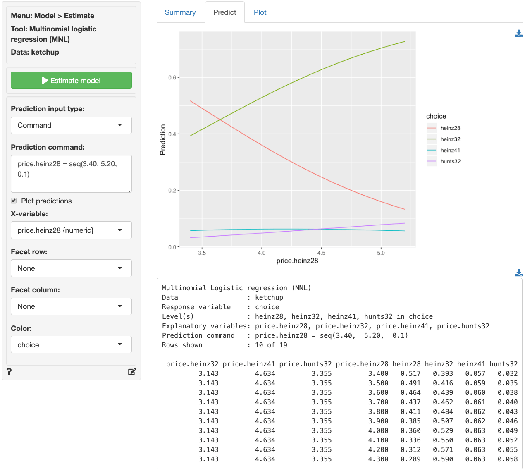The image size is (525, 471).
Task: Toggle the Plot predictions checkbox
Action: [x=13, y=201]
